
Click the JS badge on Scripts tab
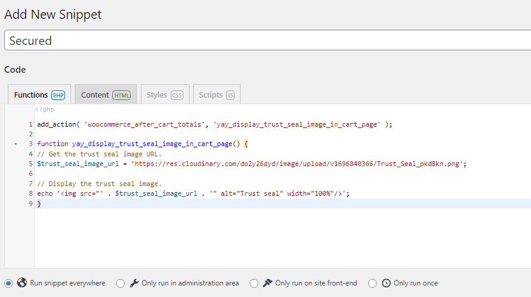click(x=230, y=95)
